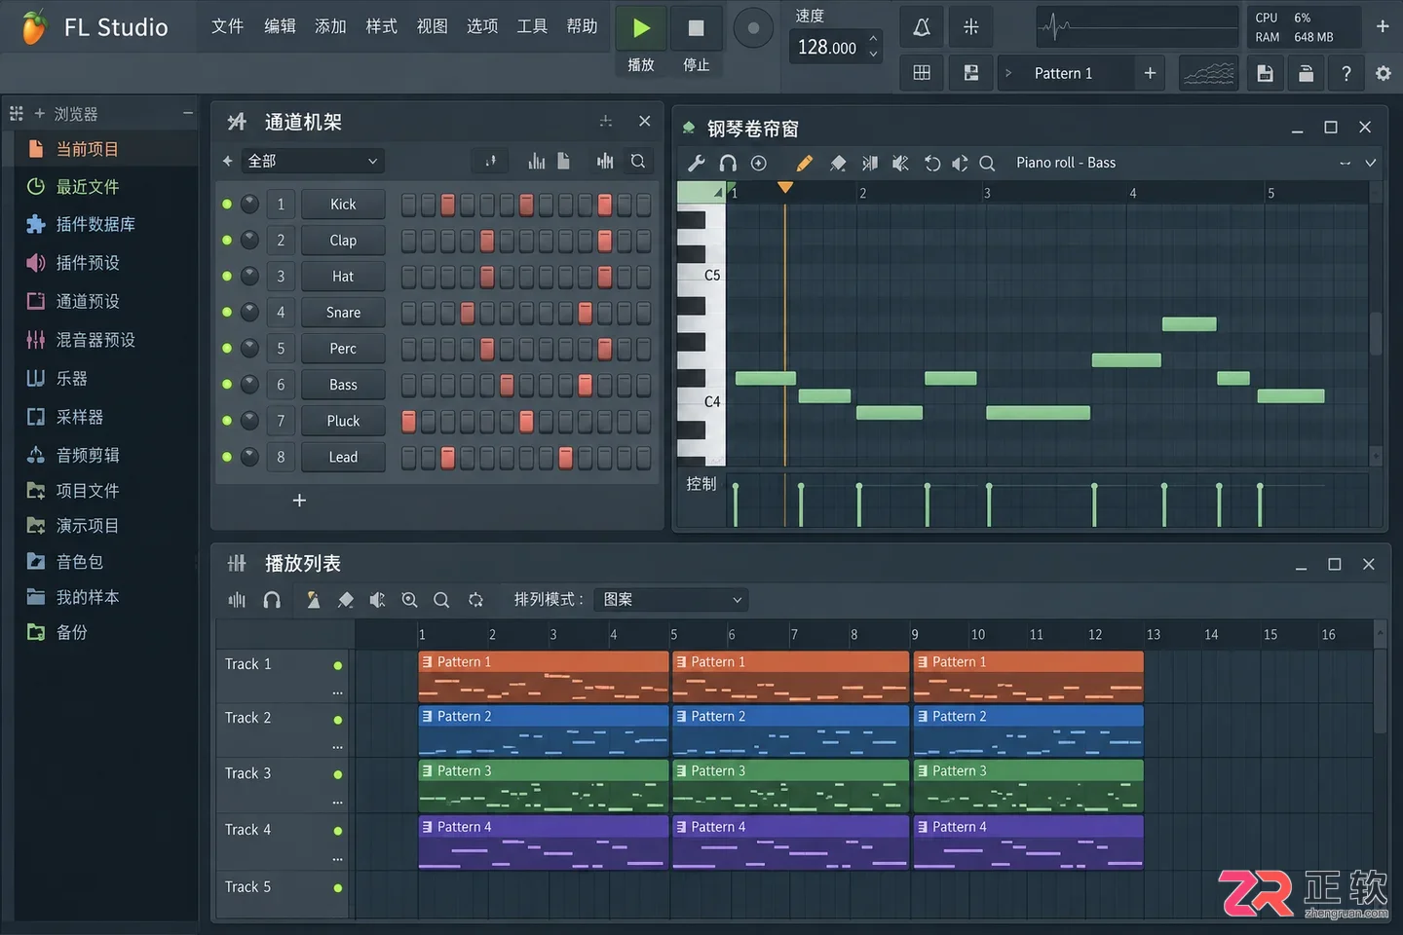Open the 帮助 menu
This screenshot has height=935, width=1403.
pos(582,26)
